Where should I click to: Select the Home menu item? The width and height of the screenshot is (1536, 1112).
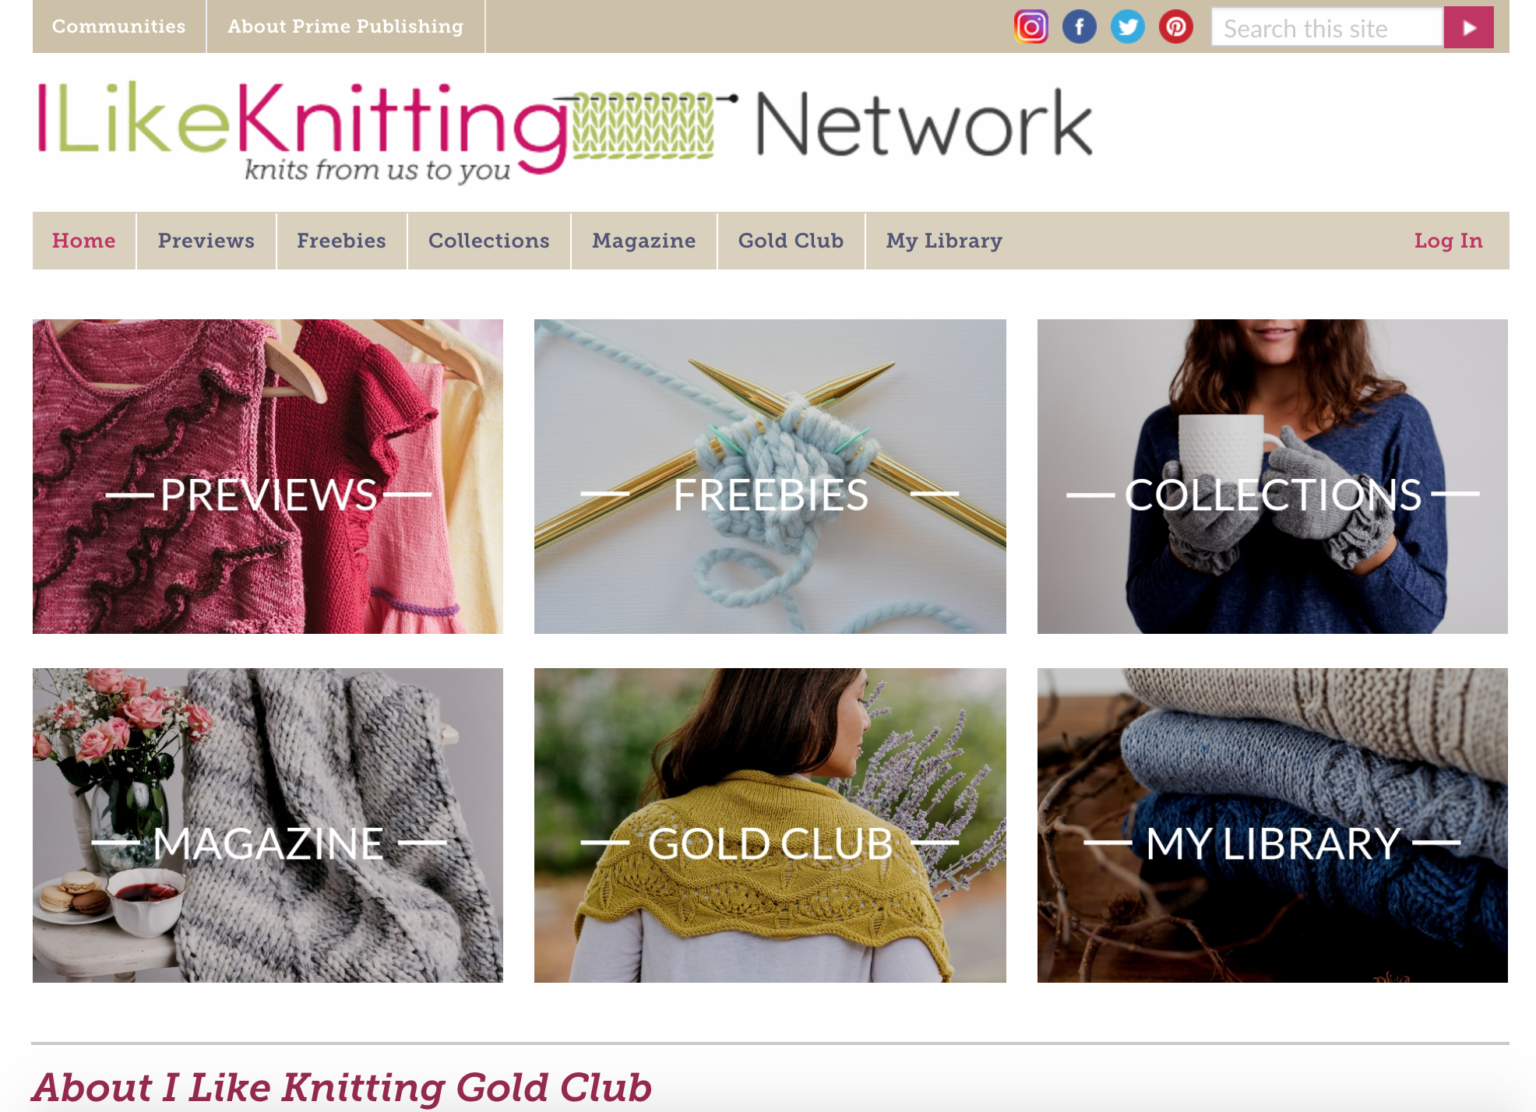[x=84, y=241]
